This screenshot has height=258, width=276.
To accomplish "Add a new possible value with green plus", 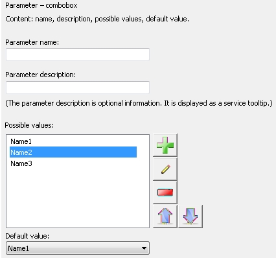I will pyautogui.click(x=165, y=145).
